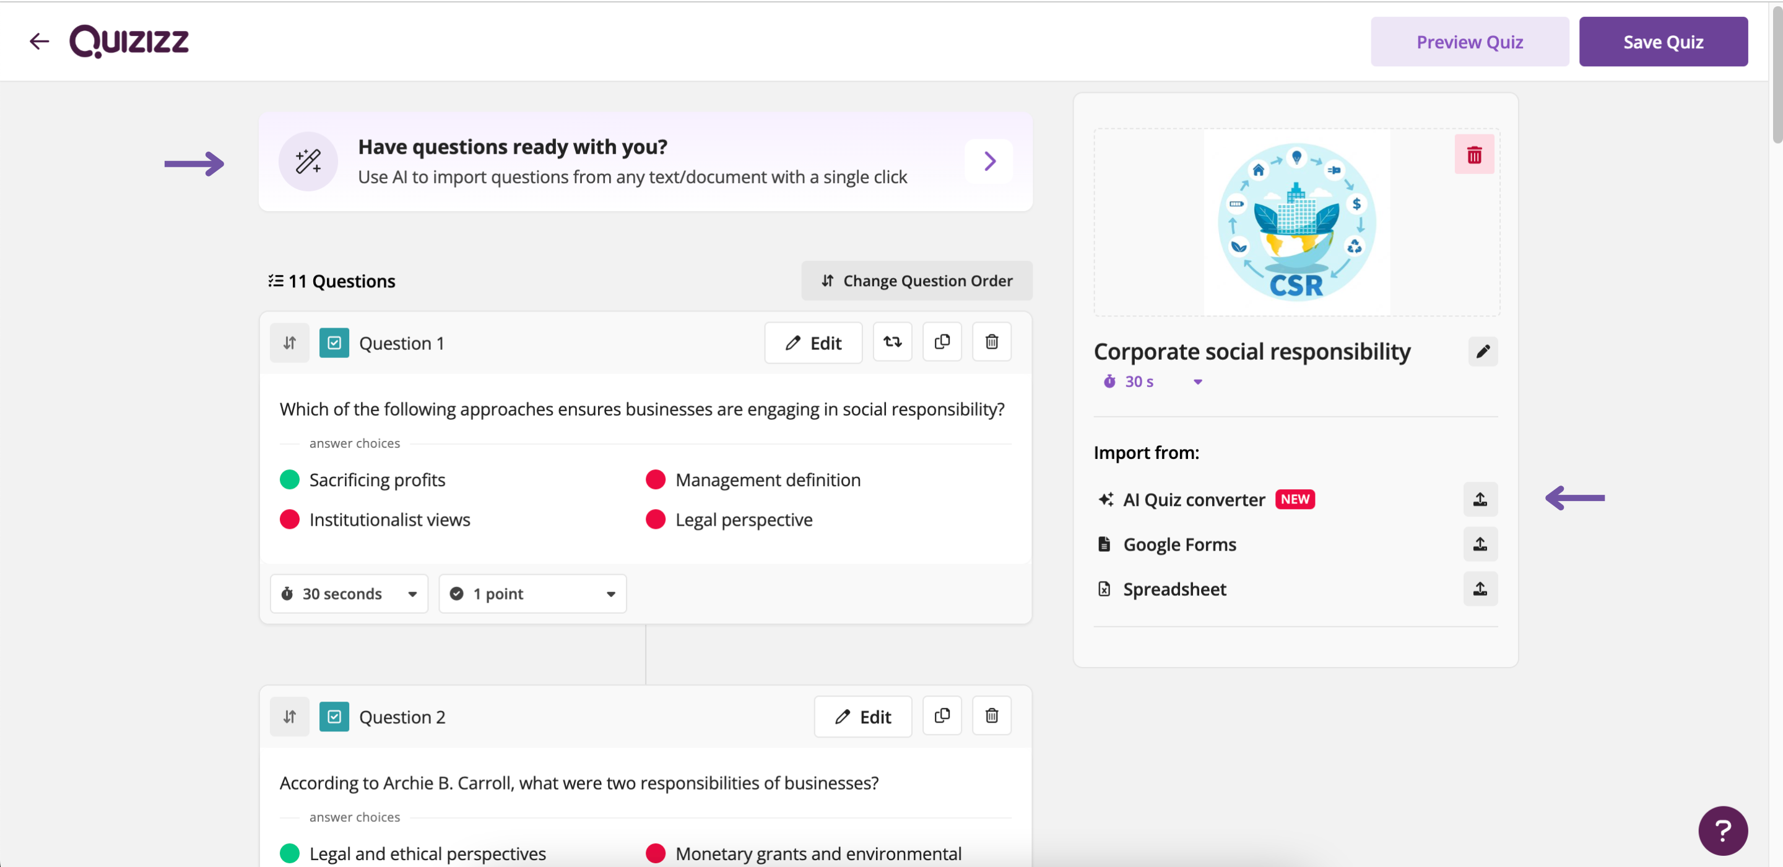Open the 30 seconds time limit dropdown
The height and width of the screenshot is (867, 1783).
click(x=348, y=593)
